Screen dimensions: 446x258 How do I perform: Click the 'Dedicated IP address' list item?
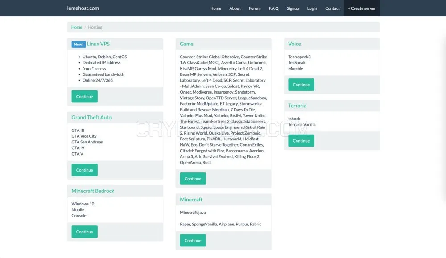[x=102, y=62]
